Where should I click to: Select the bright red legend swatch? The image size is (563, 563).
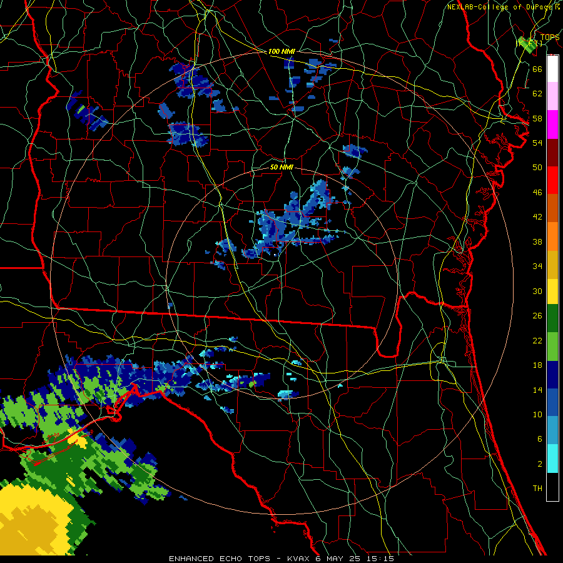(x=552, y=180)
